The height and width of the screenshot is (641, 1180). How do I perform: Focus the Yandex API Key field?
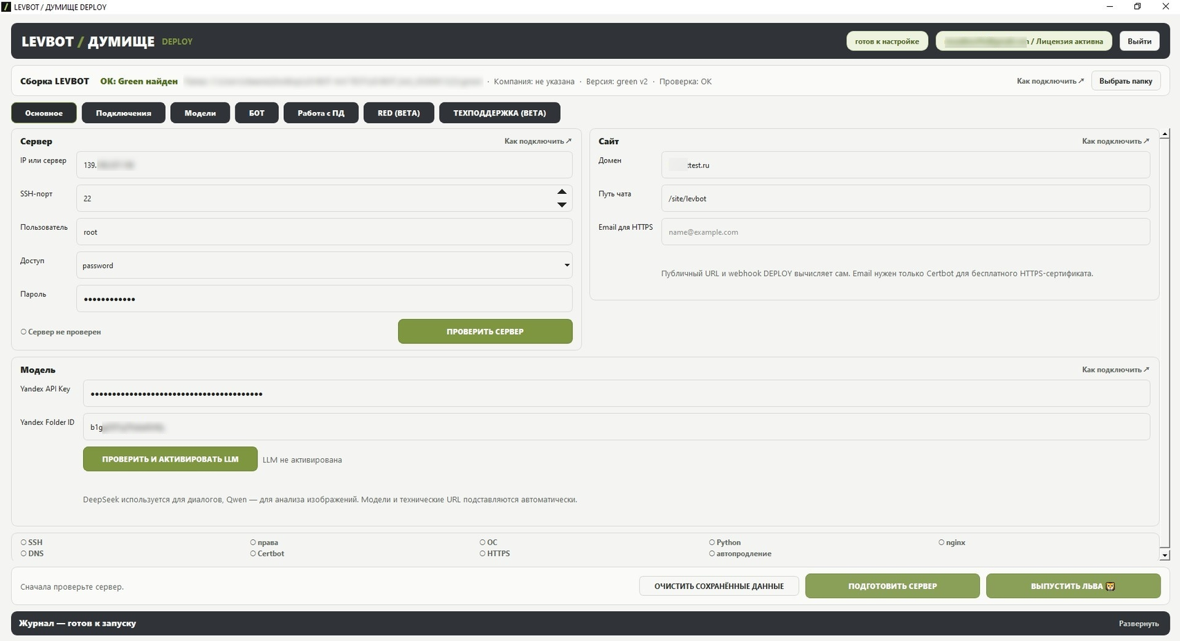pos(617,393)
